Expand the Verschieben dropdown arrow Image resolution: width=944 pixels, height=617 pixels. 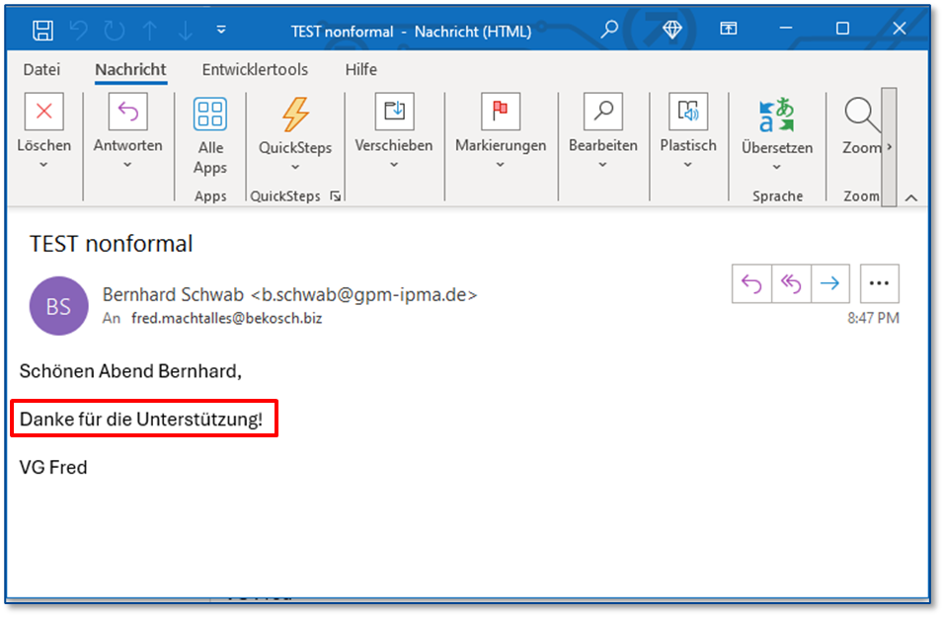(x=394, y=165)
